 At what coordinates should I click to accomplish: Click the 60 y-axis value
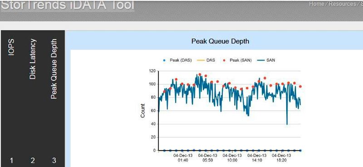153,111
